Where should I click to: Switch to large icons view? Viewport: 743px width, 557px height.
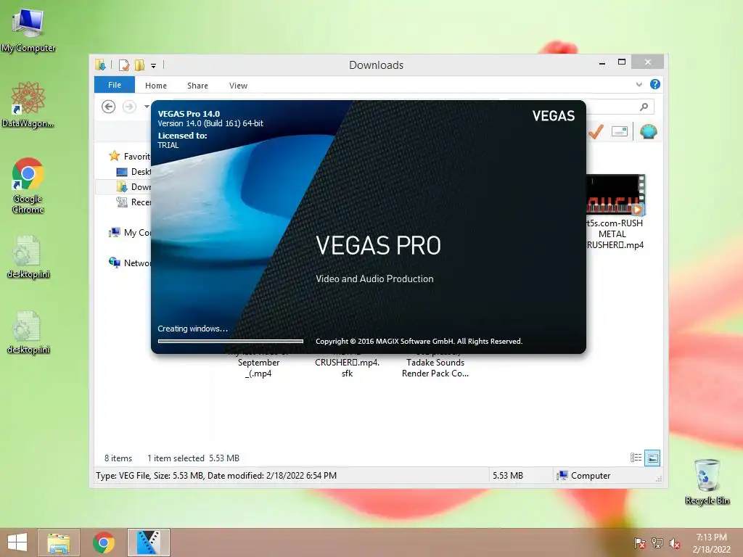(x=652, y=458)
